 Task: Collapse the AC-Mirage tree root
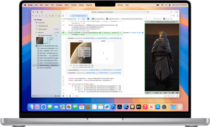coord(33,19)
